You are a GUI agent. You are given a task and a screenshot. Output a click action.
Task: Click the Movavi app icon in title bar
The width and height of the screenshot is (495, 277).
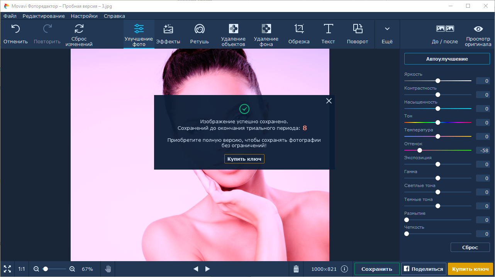[x=7, y=6]
